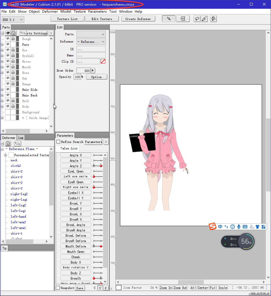Click the Live2D app icon in title bar
The width and height of the screenshot is (271, 296).
pyautogui.click(x=5, y=4)
